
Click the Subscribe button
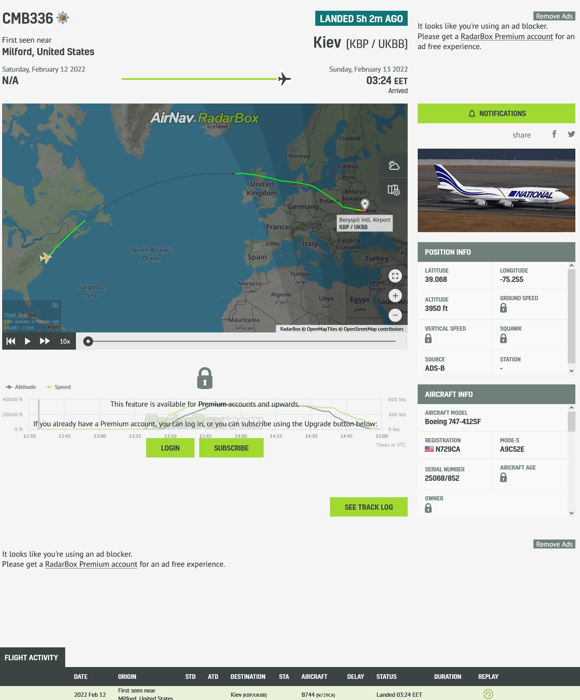[x=231, y=448]
